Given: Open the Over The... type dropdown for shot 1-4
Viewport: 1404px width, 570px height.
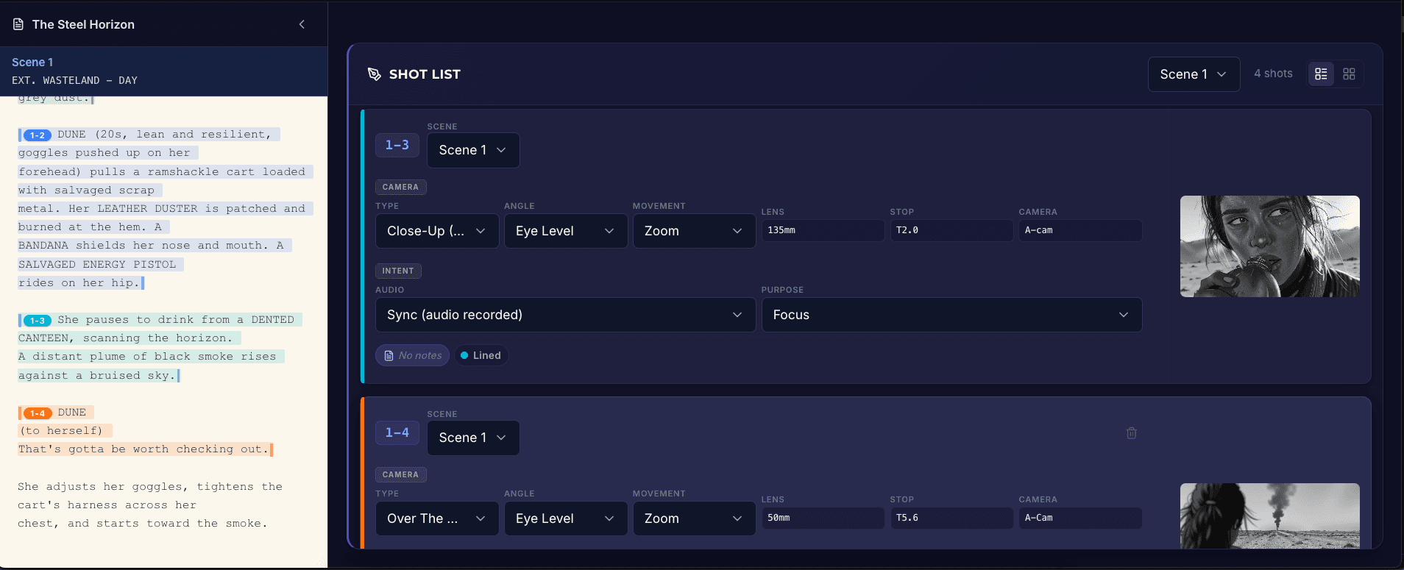Looking at the screenshot, I should point(437,519).
